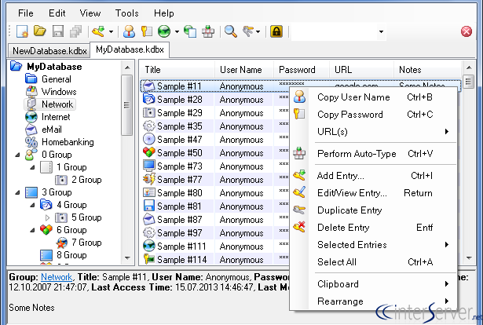Click the Network link in details pane
This screenshot has height=325, width=483.
[57, 277]
